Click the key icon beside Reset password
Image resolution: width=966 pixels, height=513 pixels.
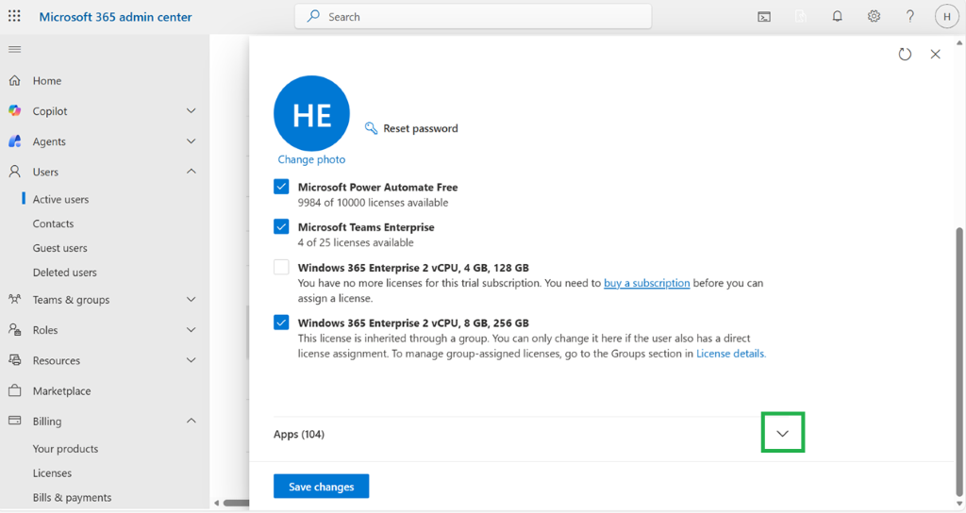[x=371, y=128]
